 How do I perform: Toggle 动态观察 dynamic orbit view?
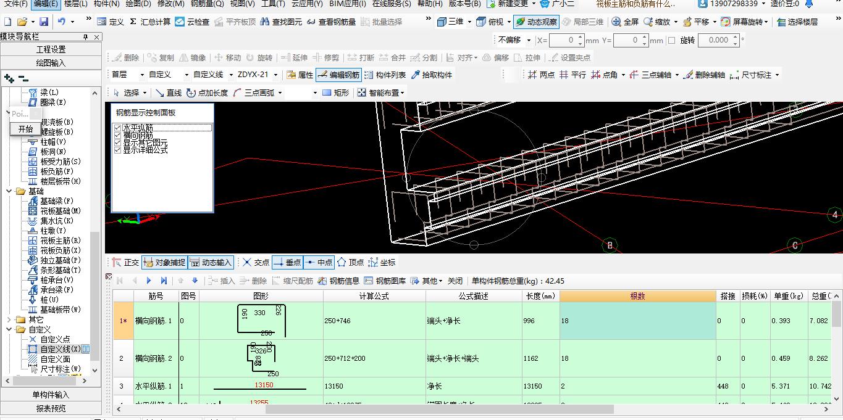tap(536, 22)
